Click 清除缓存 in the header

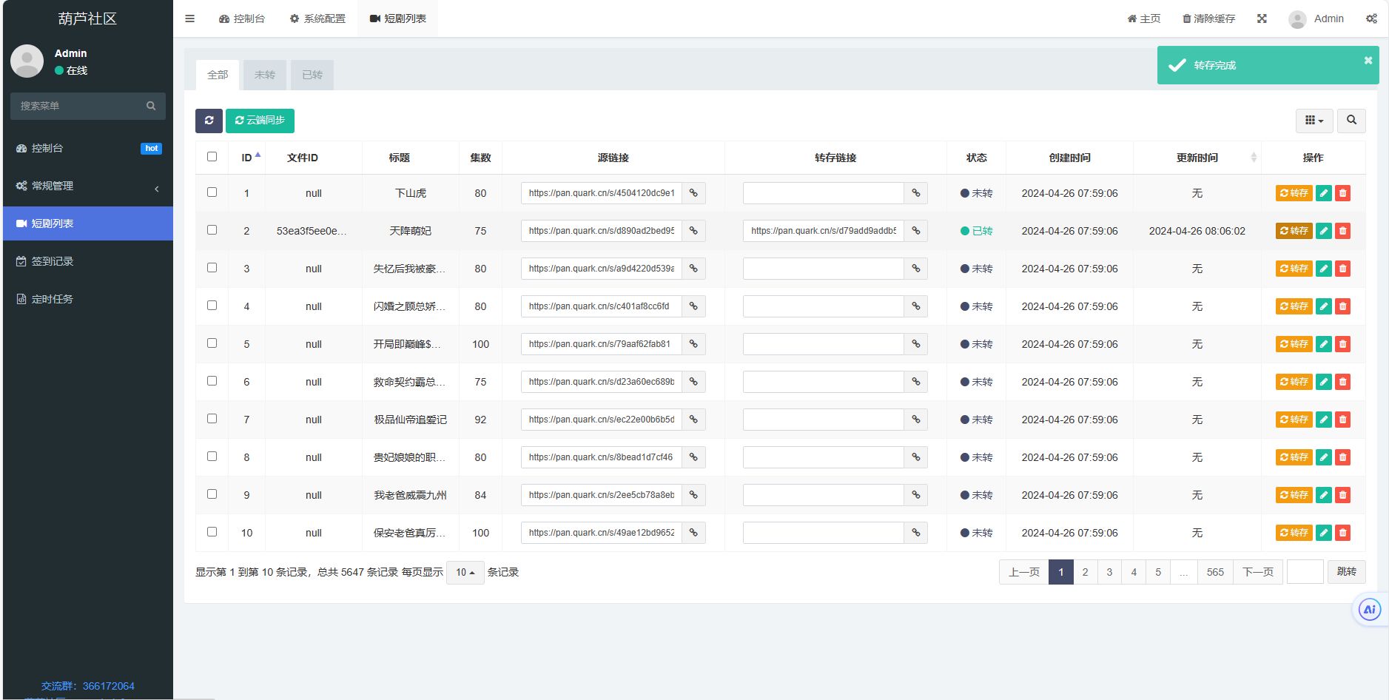tap(1208, 18)
